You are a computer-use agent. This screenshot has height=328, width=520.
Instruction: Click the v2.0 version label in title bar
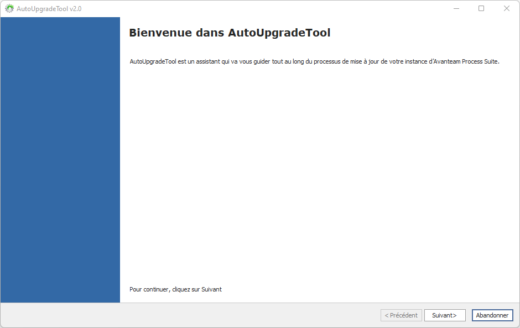[75, 9]
